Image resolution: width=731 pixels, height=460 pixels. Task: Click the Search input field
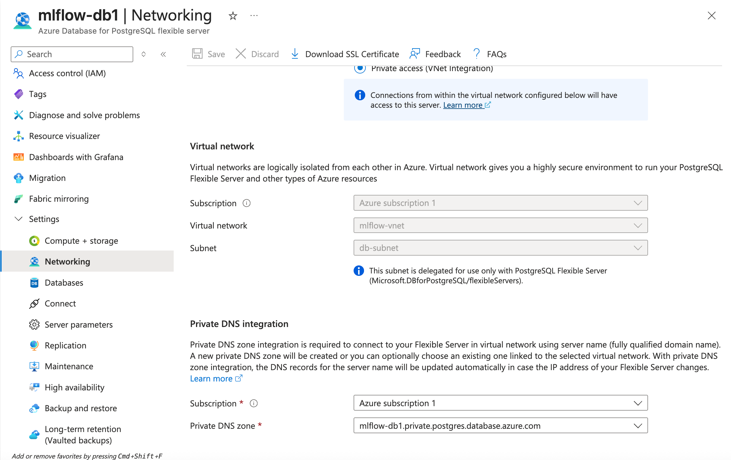click(71, 54)
